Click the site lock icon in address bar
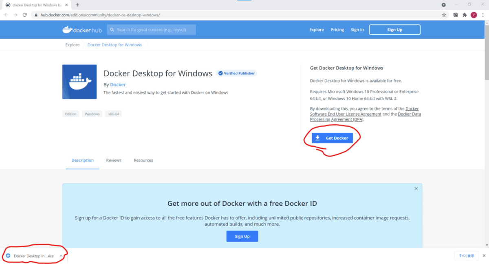Screen dimensions: 489x264 point(36,15)
